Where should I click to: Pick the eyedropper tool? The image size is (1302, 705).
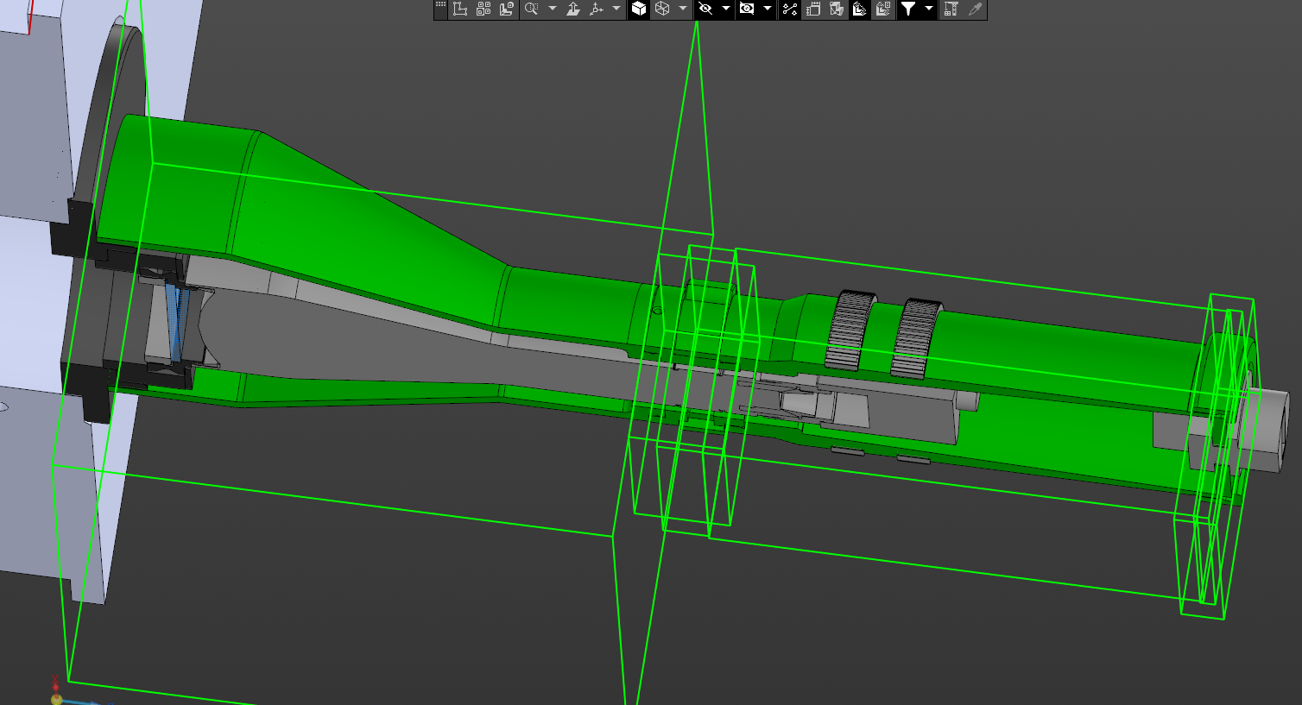tap(975, 9)
